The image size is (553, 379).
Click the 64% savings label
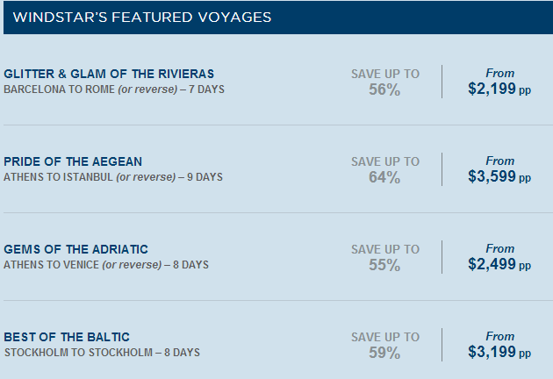384,177
